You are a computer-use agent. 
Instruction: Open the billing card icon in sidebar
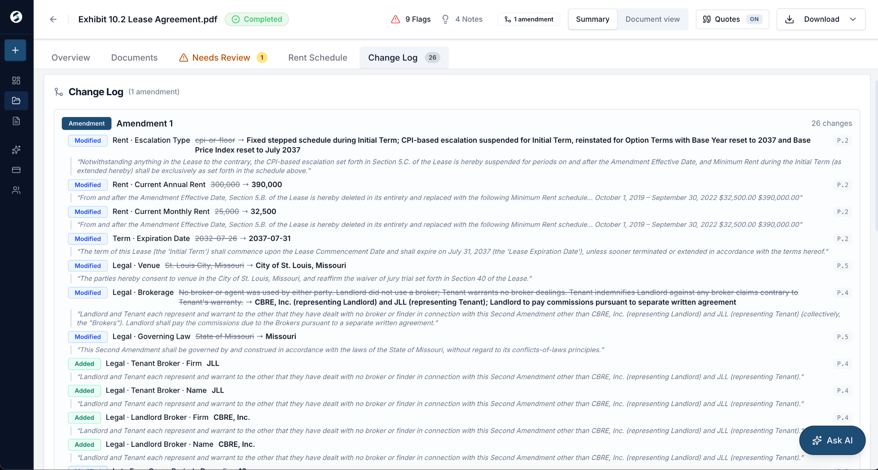[x=16, y=170]
